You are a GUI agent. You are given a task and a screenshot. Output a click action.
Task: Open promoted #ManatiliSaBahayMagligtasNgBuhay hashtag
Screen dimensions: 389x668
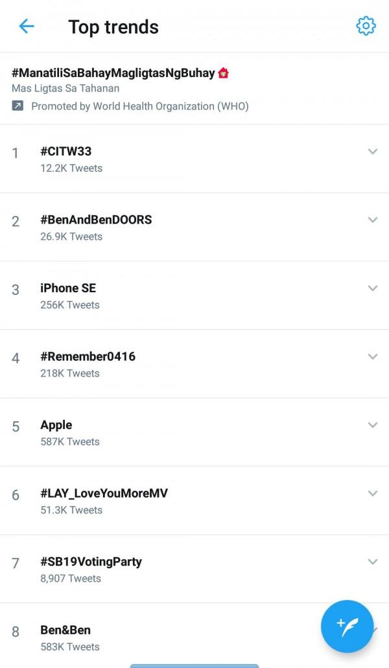113,73
